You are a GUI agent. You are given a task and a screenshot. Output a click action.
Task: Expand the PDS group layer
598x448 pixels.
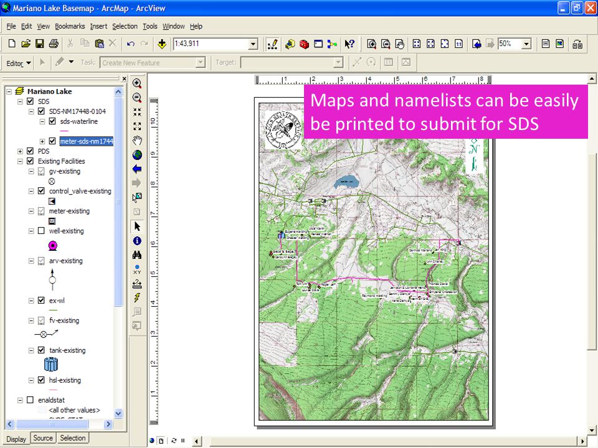tap(20, 151)
